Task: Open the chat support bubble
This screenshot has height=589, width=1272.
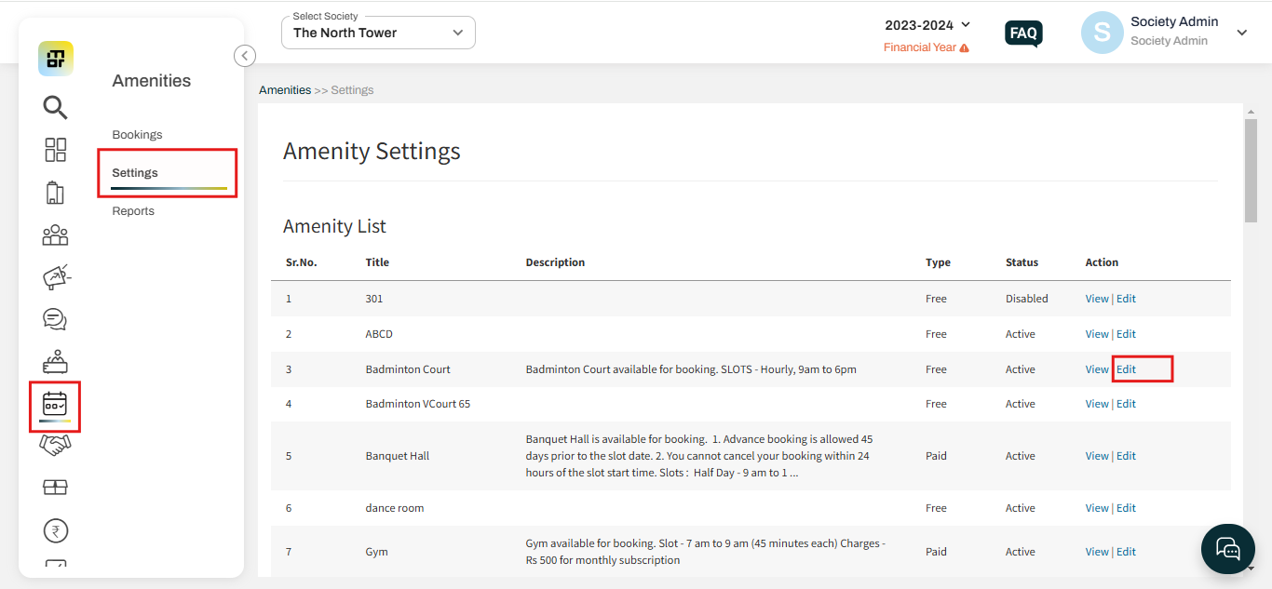Action: (x=1227, y=549)
